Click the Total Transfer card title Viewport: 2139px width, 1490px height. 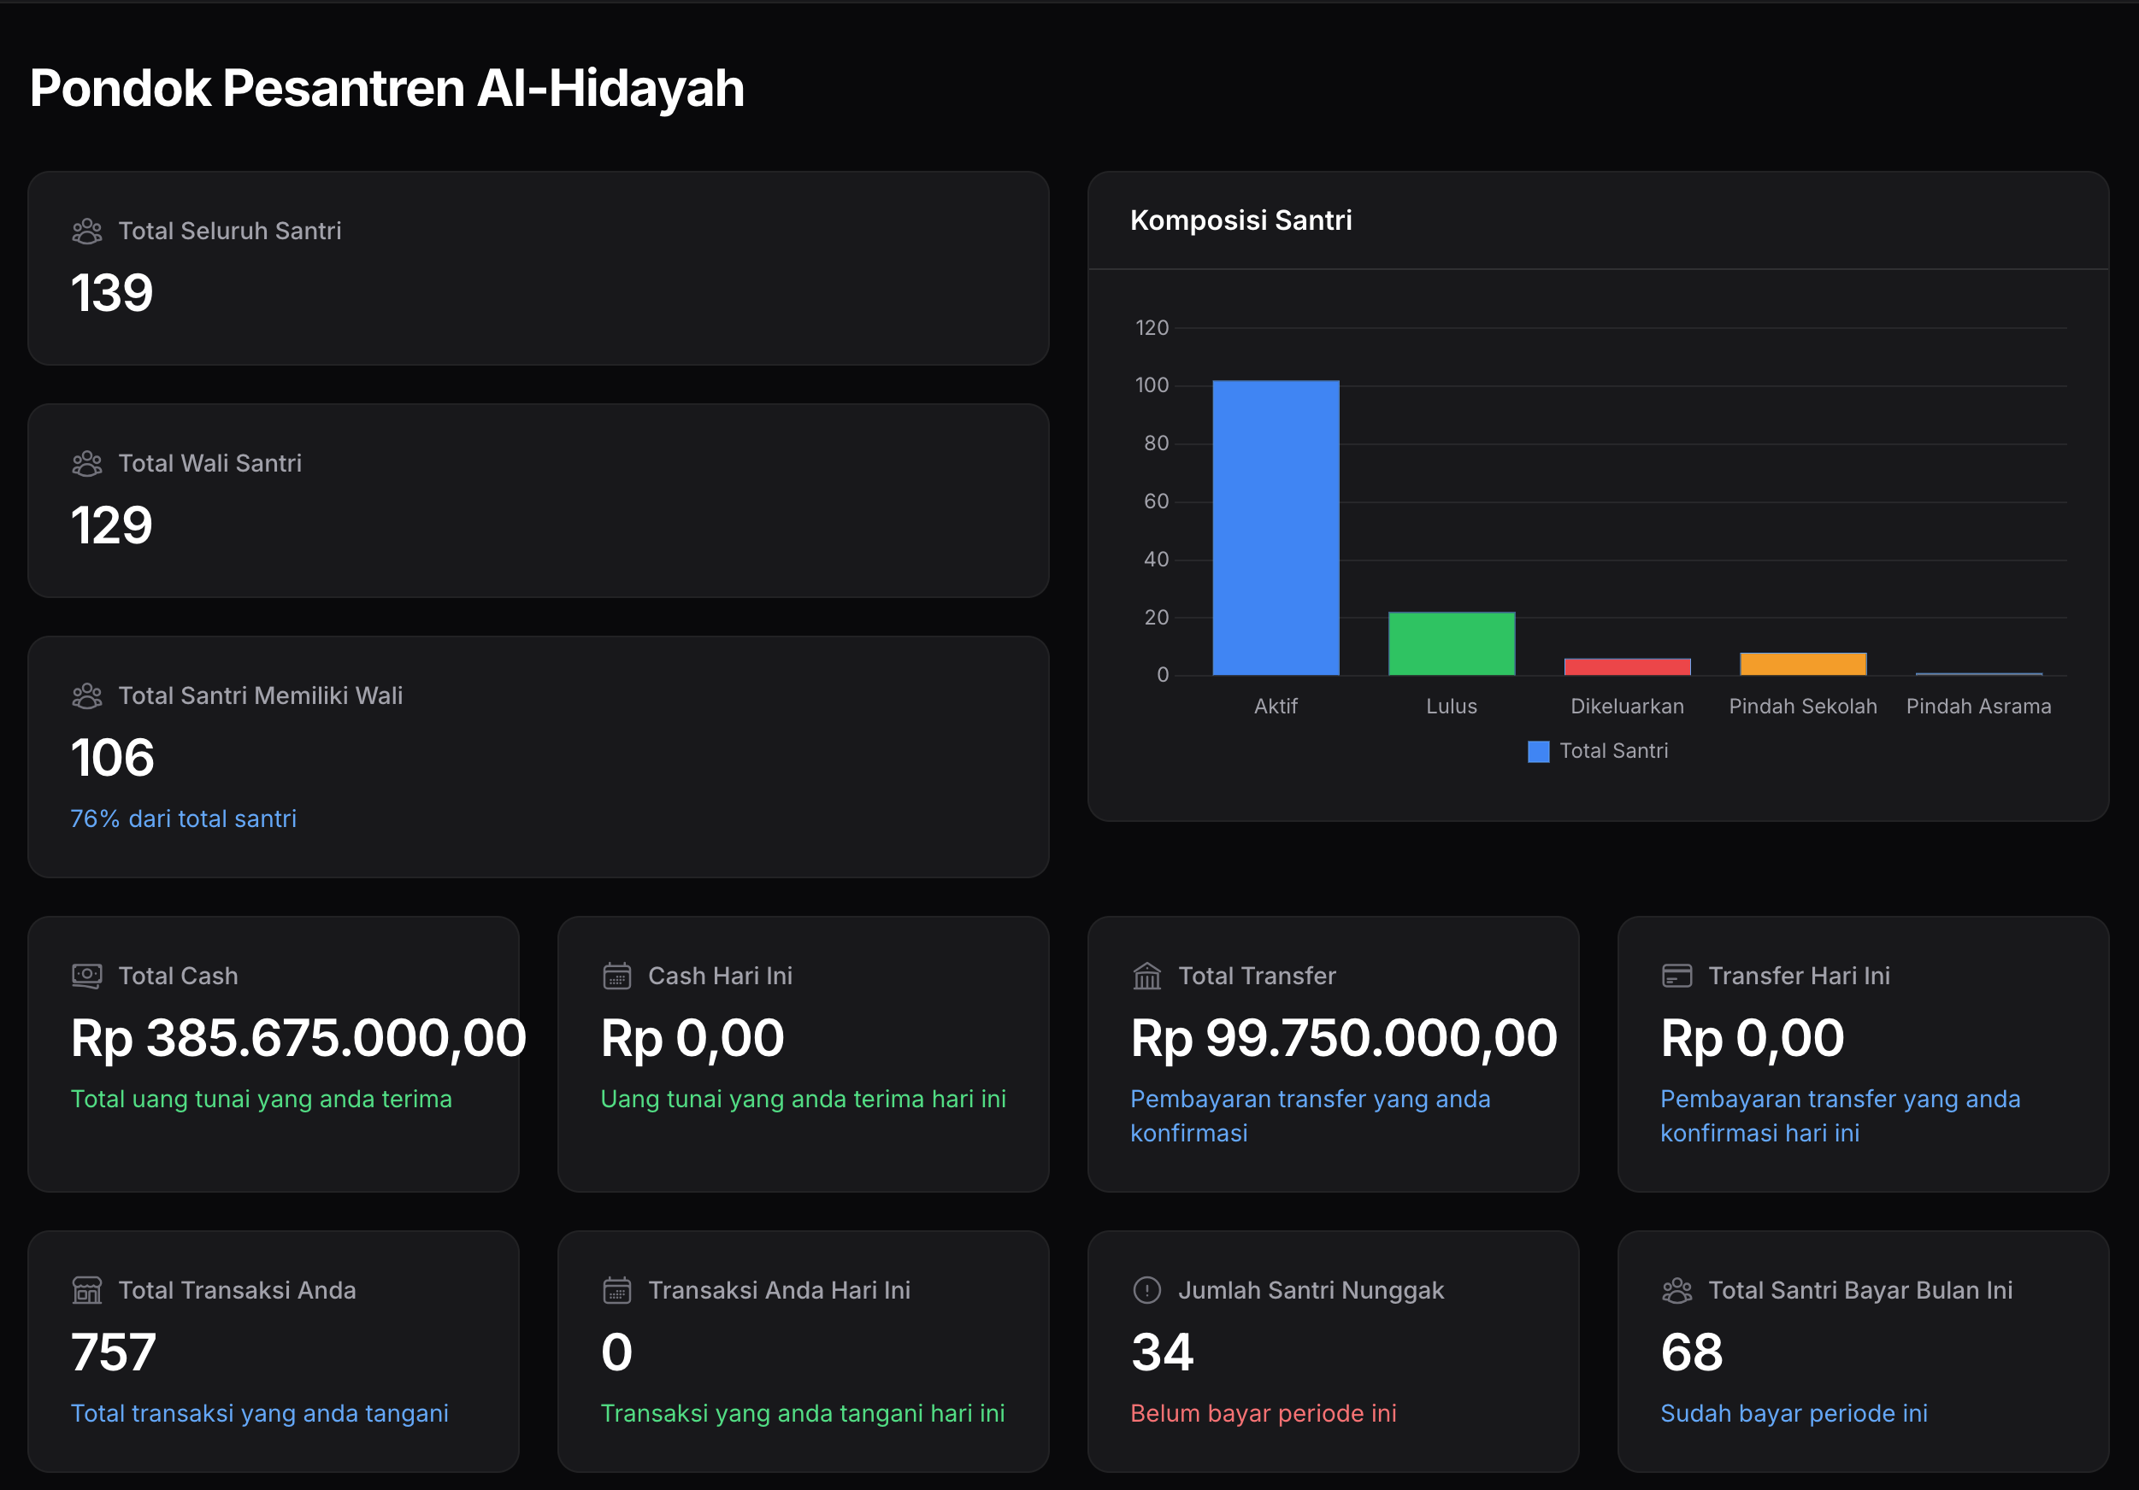tap(1257, 976)
